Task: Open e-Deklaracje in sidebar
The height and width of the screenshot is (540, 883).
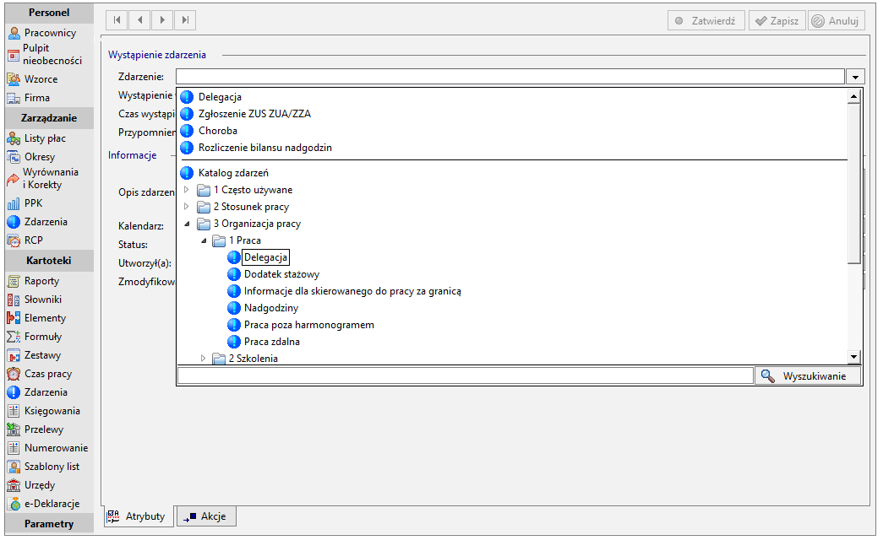Action: point(50,504)
